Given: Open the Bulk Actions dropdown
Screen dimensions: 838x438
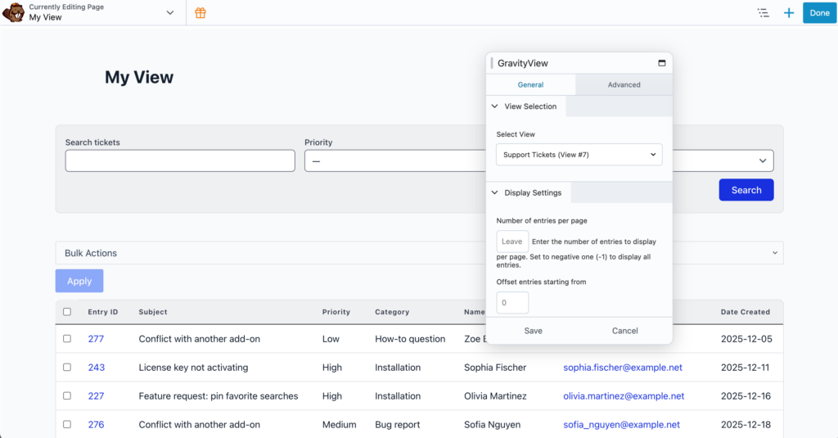Looking at the screenshot, I should 420,253.
